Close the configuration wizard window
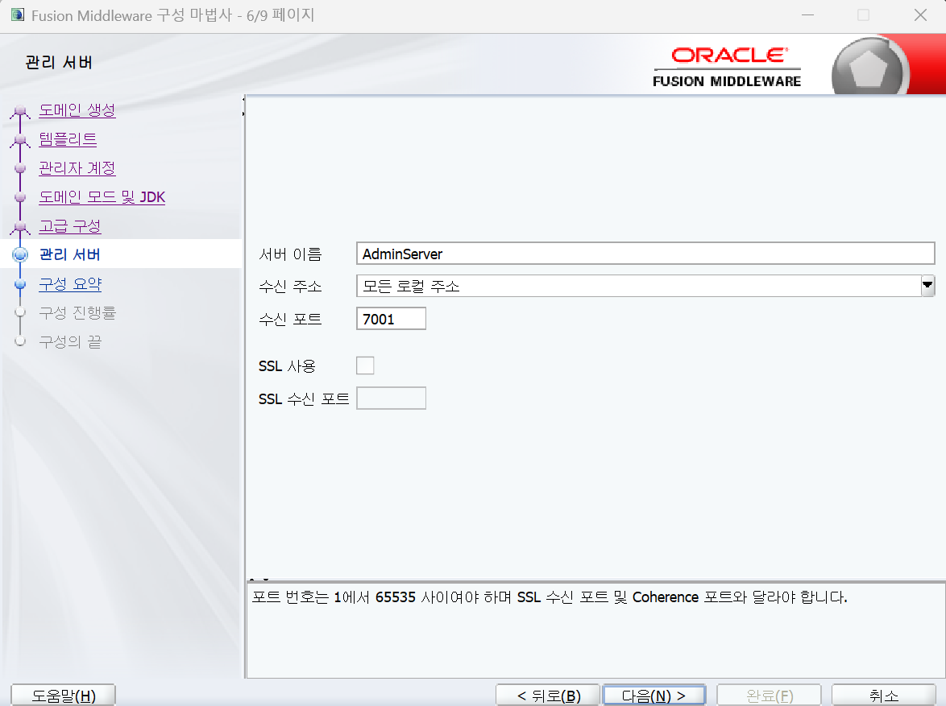 point(920,15)
